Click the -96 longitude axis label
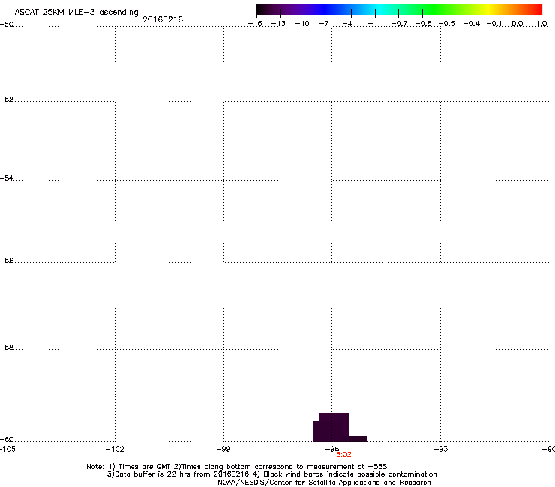The height and width of the screenshot is (487, 555). tap(332, 449)
